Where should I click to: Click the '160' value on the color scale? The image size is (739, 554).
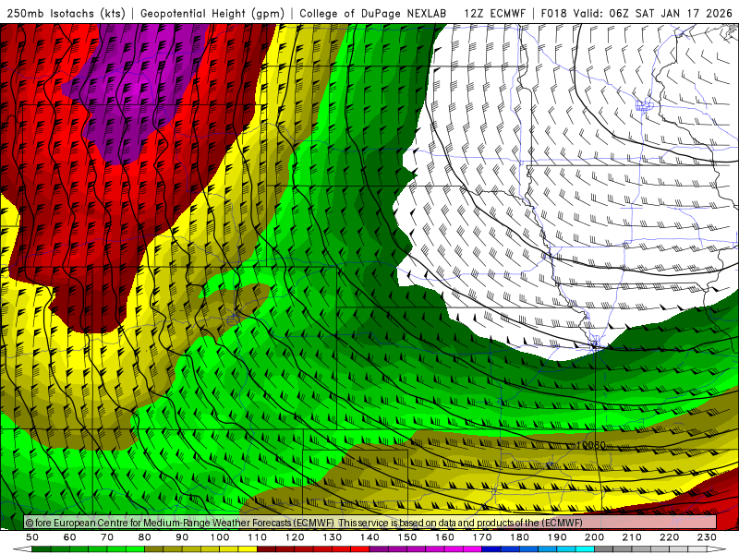tap(444, 537)
